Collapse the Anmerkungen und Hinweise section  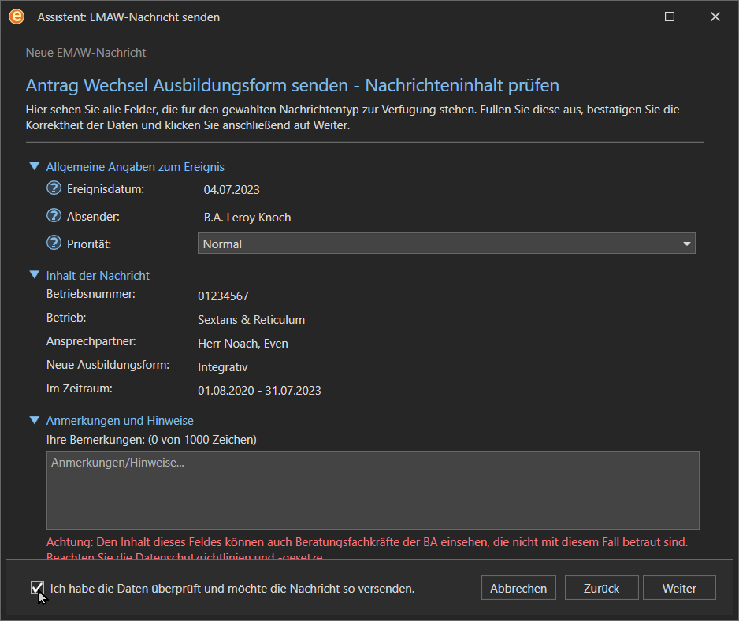click(x=35, y=420)
